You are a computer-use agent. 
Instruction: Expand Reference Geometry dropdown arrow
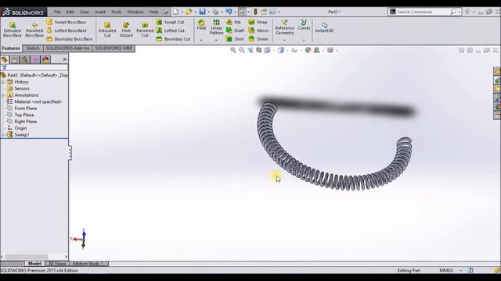coord(284,40)
